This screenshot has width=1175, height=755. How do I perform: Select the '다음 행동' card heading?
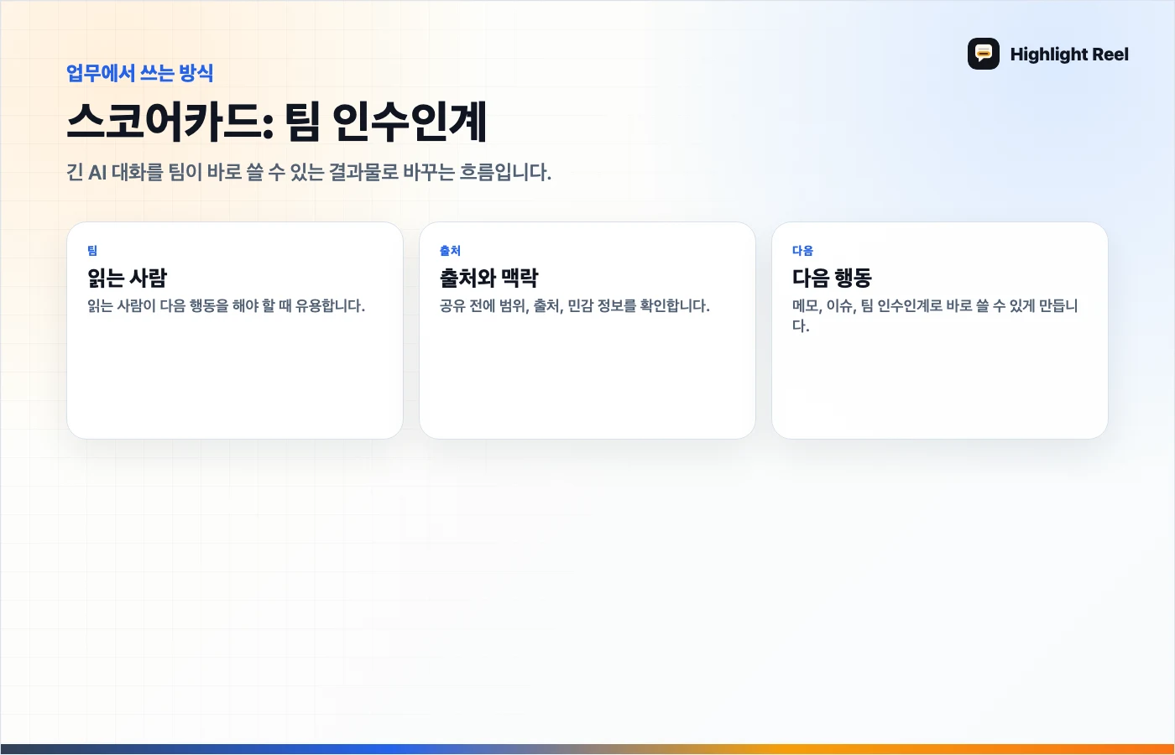pyautogui.click(x=833, y=278)
